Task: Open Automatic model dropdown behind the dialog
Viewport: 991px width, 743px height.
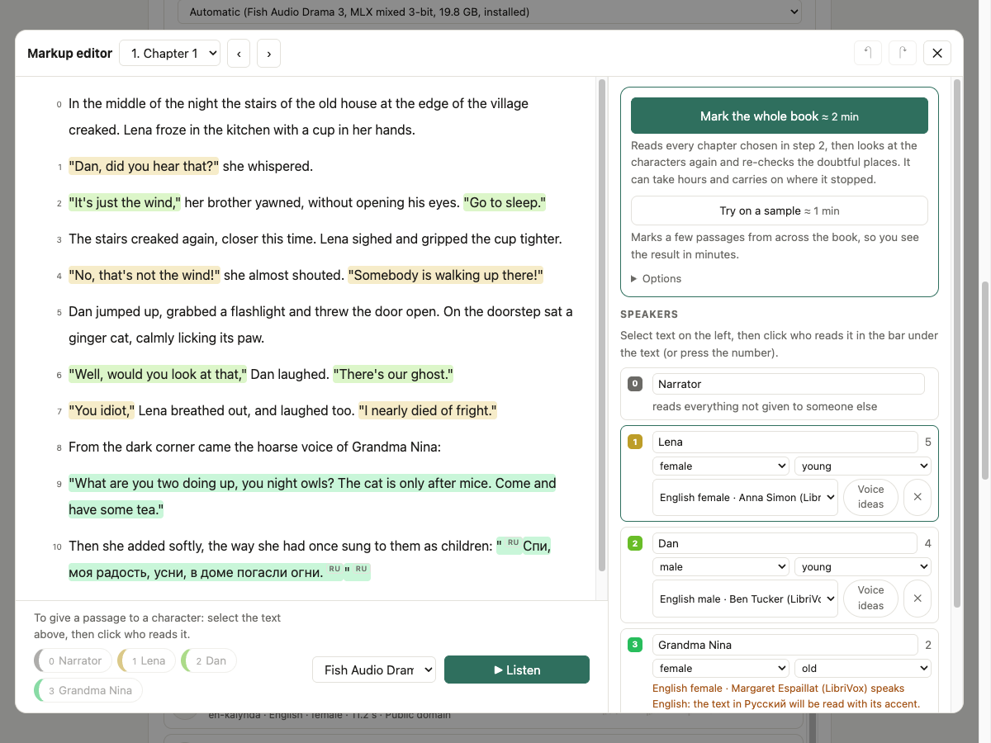Action: click(x=490, y=12)
